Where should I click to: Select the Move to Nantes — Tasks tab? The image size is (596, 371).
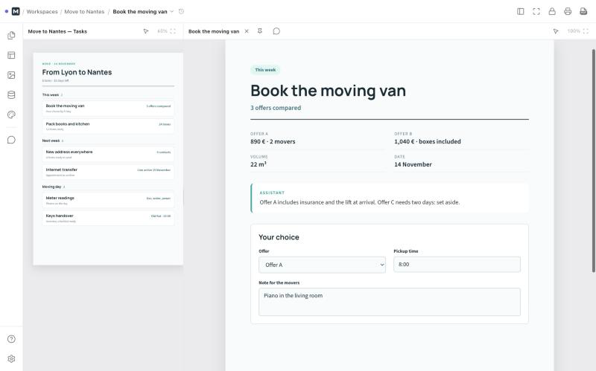(x=57, y=31)
